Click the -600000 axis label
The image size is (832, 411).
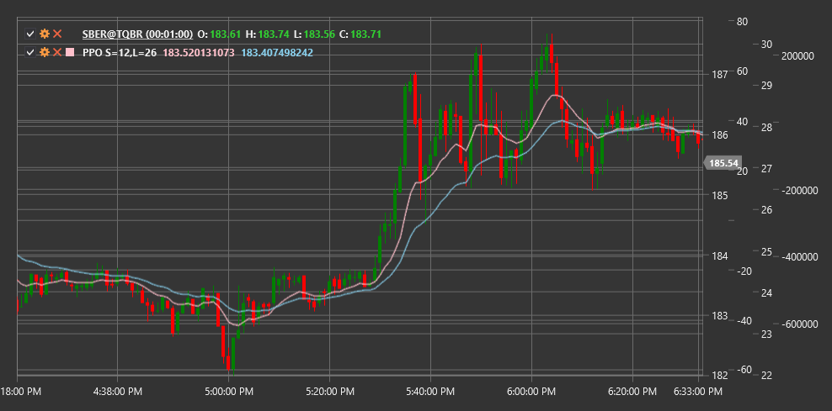click(797, 324)
